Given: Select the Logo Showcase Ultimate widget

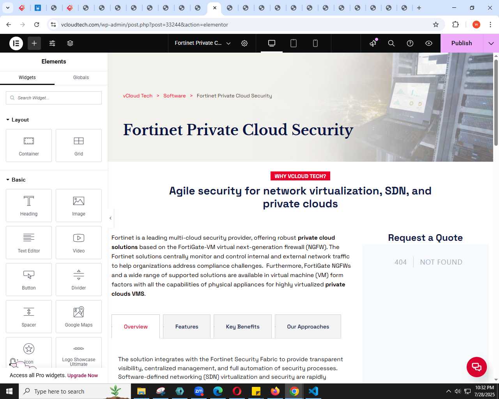Looking at the screenshot, I should click(x=79, y=353).
